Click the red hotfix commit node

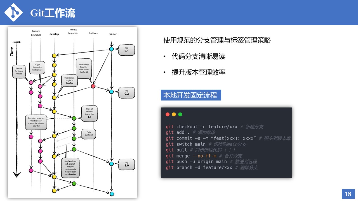(x=93, y=86)
